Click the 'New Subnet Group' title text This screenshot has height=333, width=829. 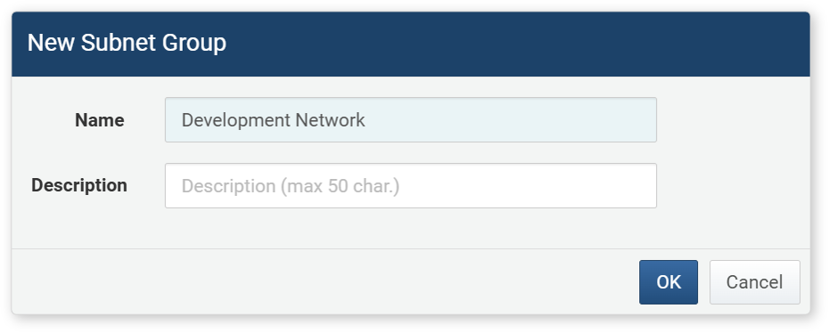[127, 43]
